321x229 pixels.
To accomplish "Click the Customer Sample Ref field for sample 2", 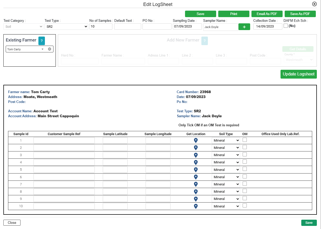I will [64, 148].
